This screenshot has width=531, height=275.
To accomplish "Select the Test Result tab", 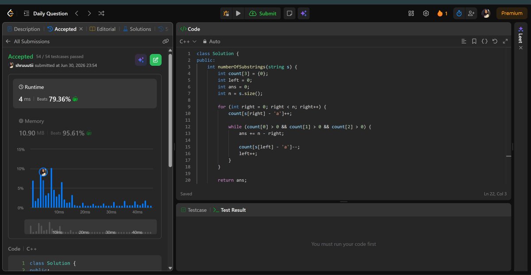I will point(230,210).
